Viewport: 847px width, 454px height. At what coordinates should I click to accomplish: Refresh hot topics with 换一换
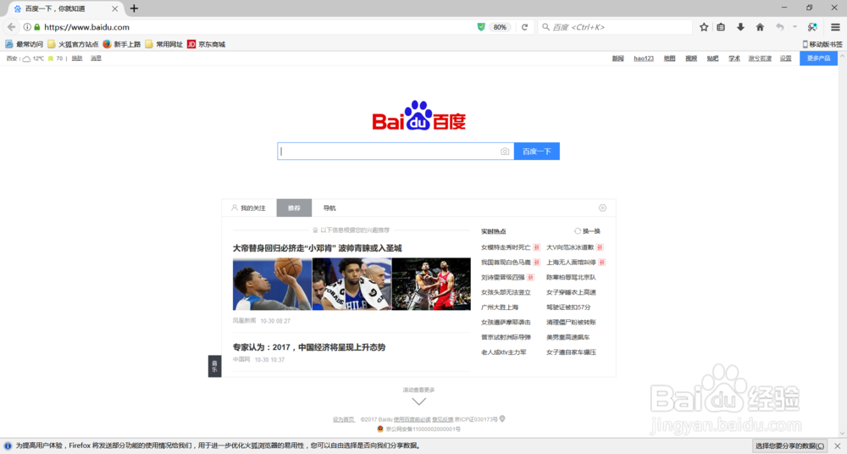[x=587, y=231]
